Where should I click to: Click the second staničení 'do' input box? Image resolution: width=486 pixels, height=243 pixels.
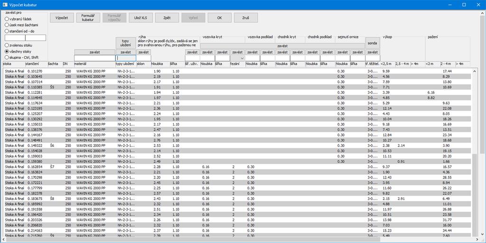pos(36,38)
